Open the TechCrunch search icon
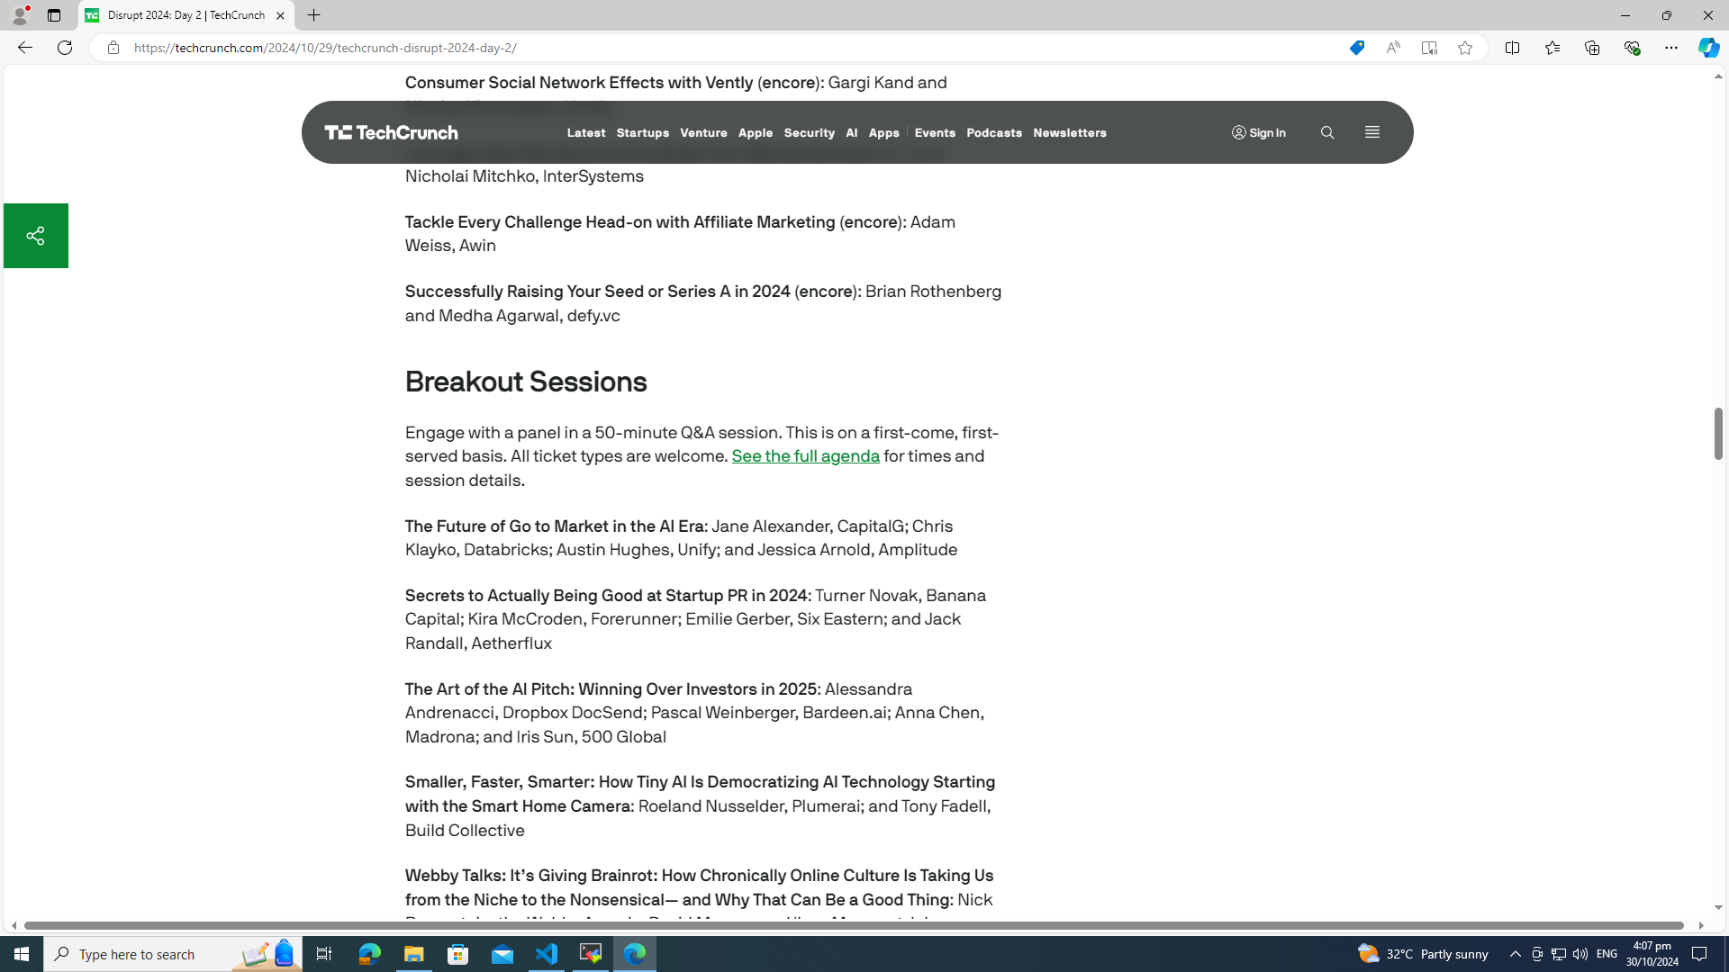The height and width of the screenshot is (972, 1729). coord(1326,132)
